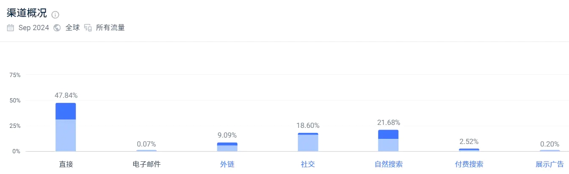Open the 社交 channel link

pos(308,164)
